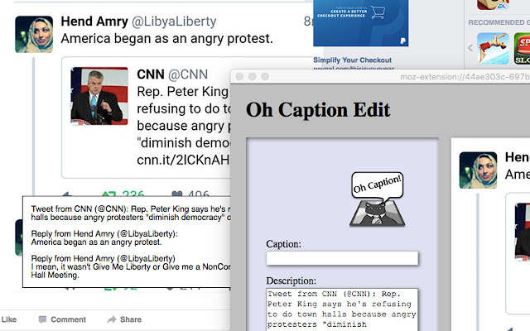Close the Oh Caption popup window
Viewport: 530px width, 331px height.
239,77
